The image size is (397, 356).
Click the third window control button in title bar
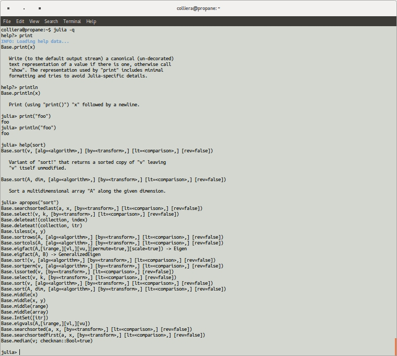click(40, 8)
